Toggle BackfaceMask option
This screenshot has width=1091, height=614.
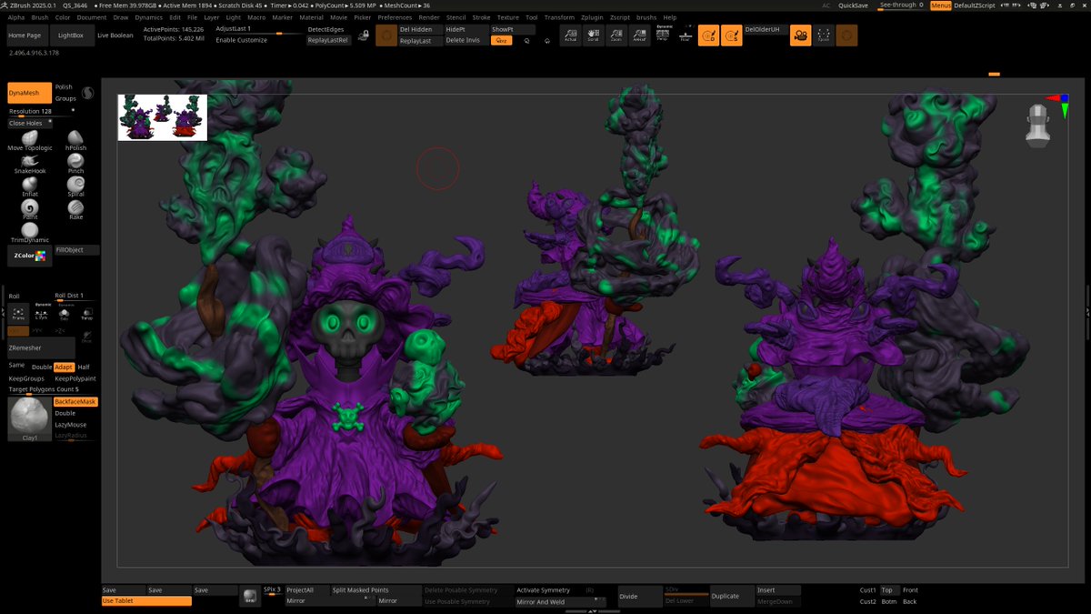[x=75, y=401]
